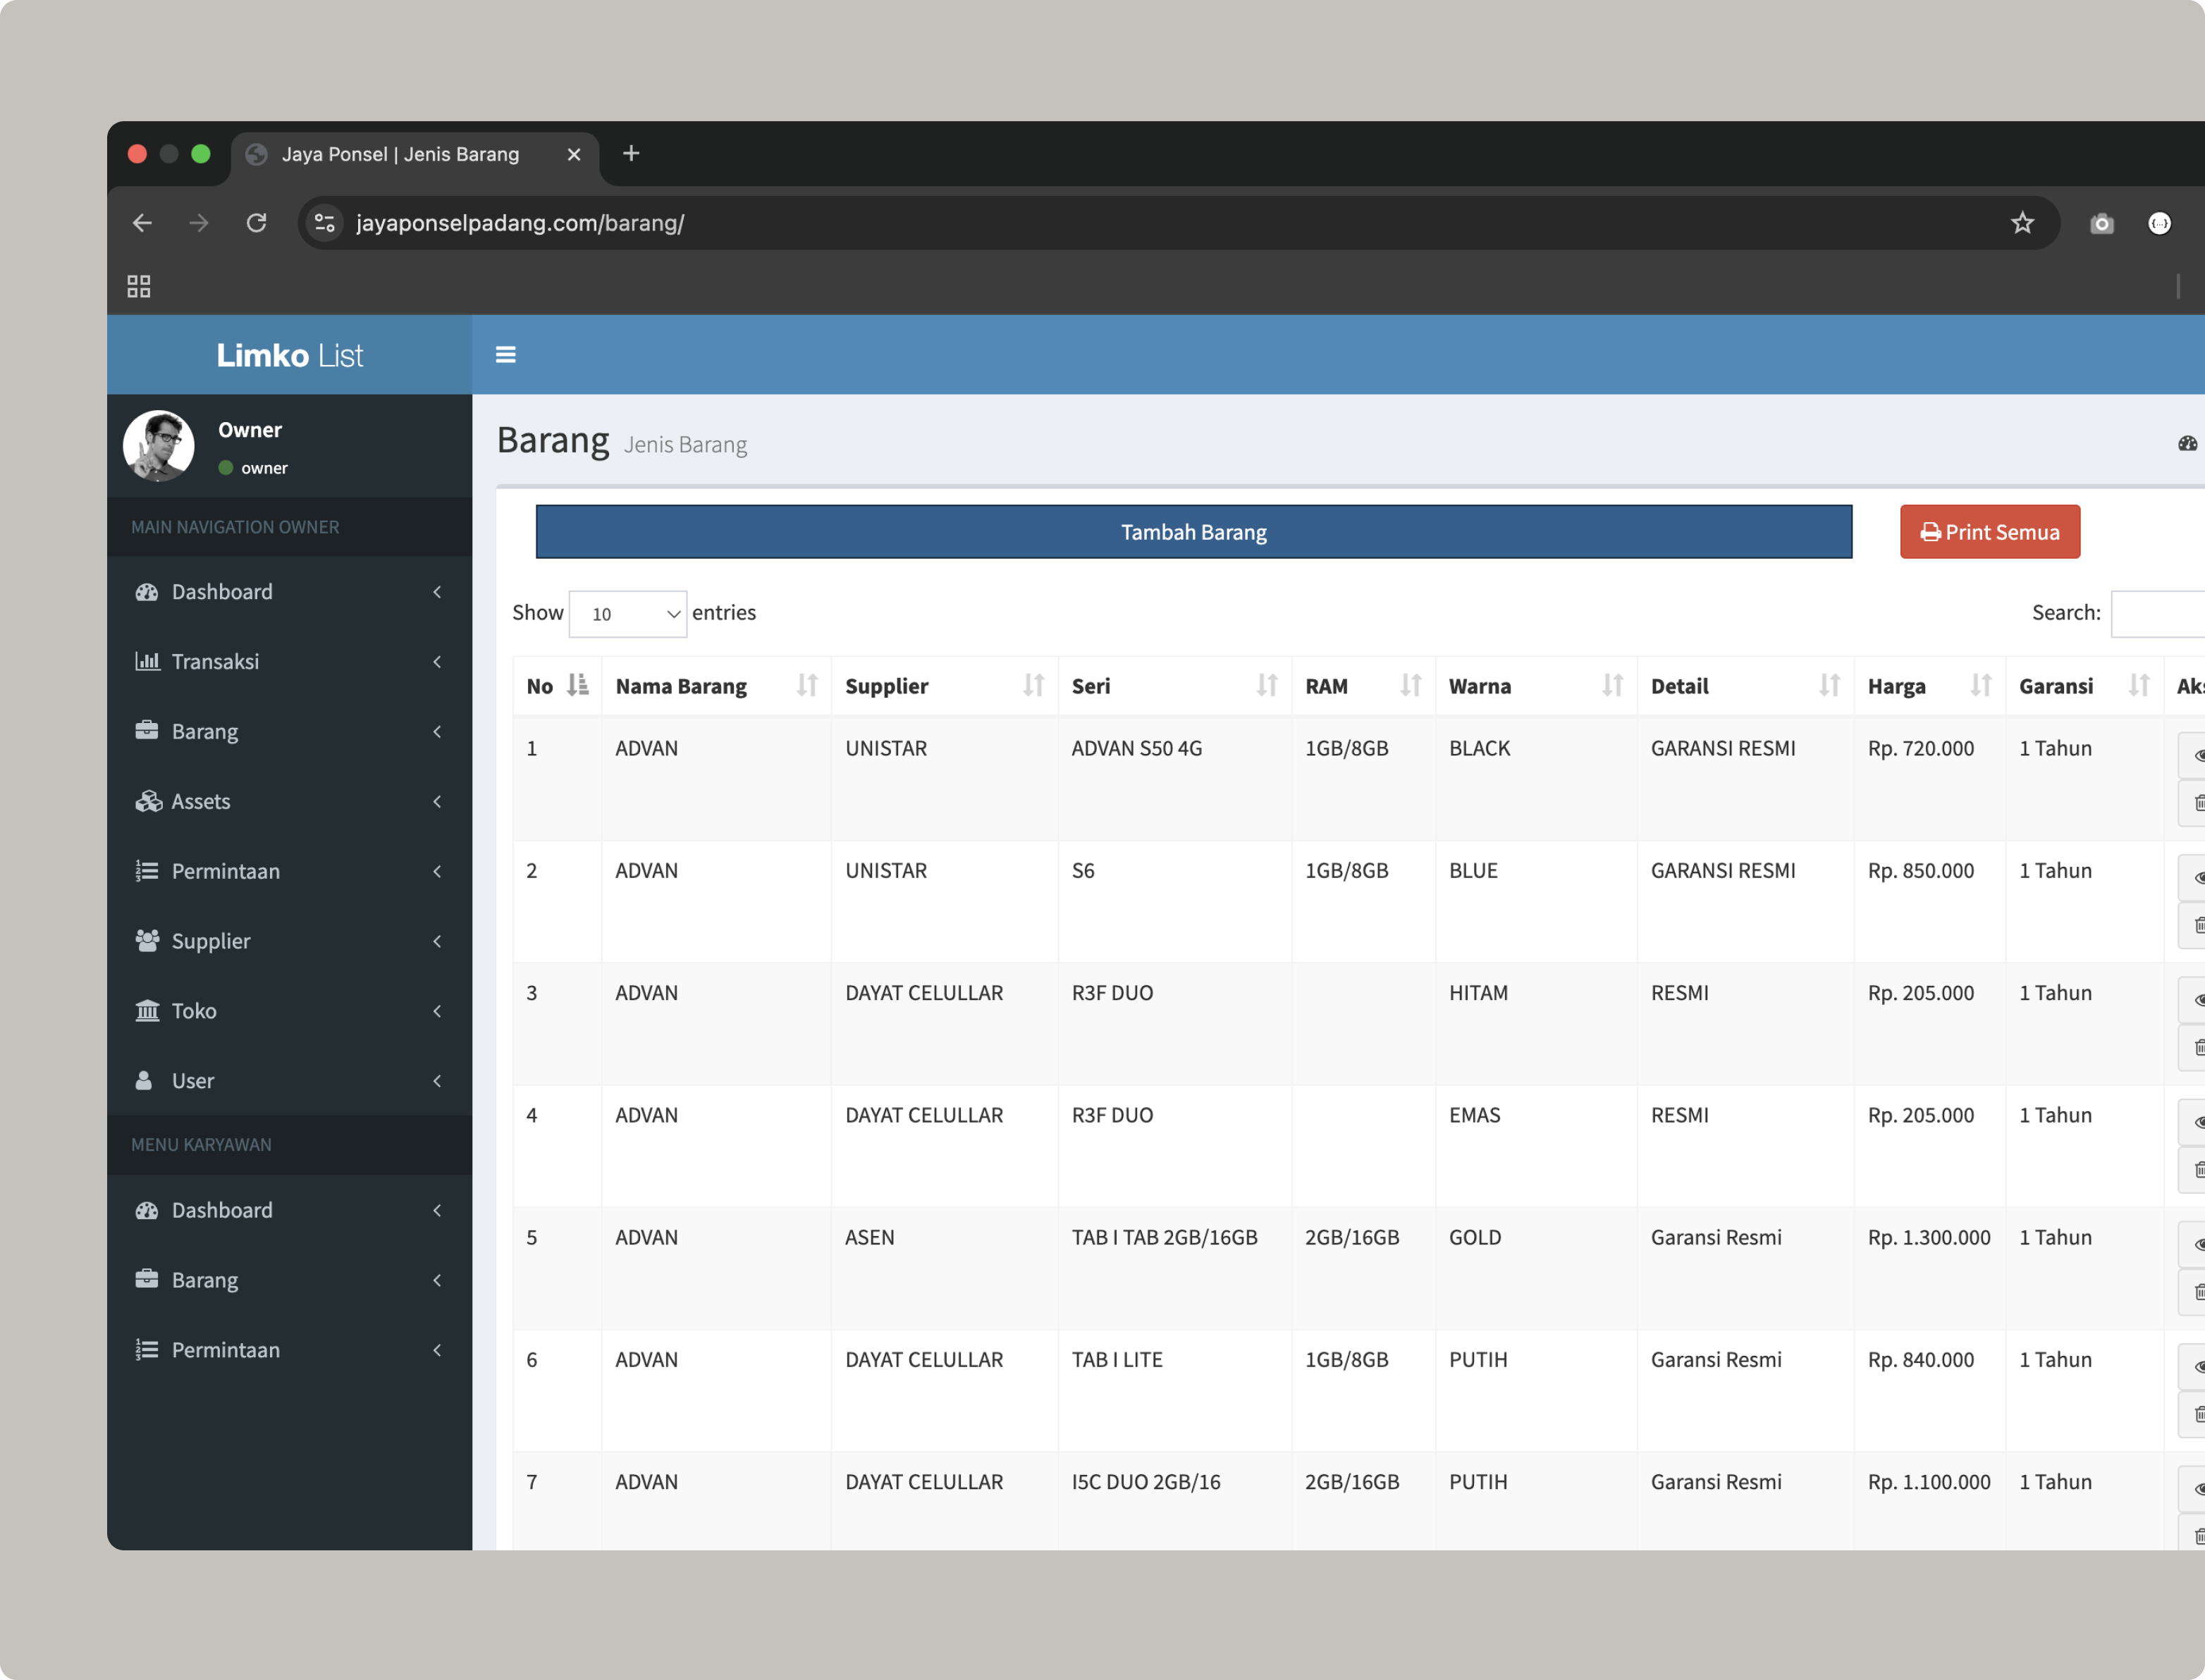The height and width of the screenshot is (1680, 2205).
Task: Reload the page with refresh icon
Action: (x=257, y=223)
